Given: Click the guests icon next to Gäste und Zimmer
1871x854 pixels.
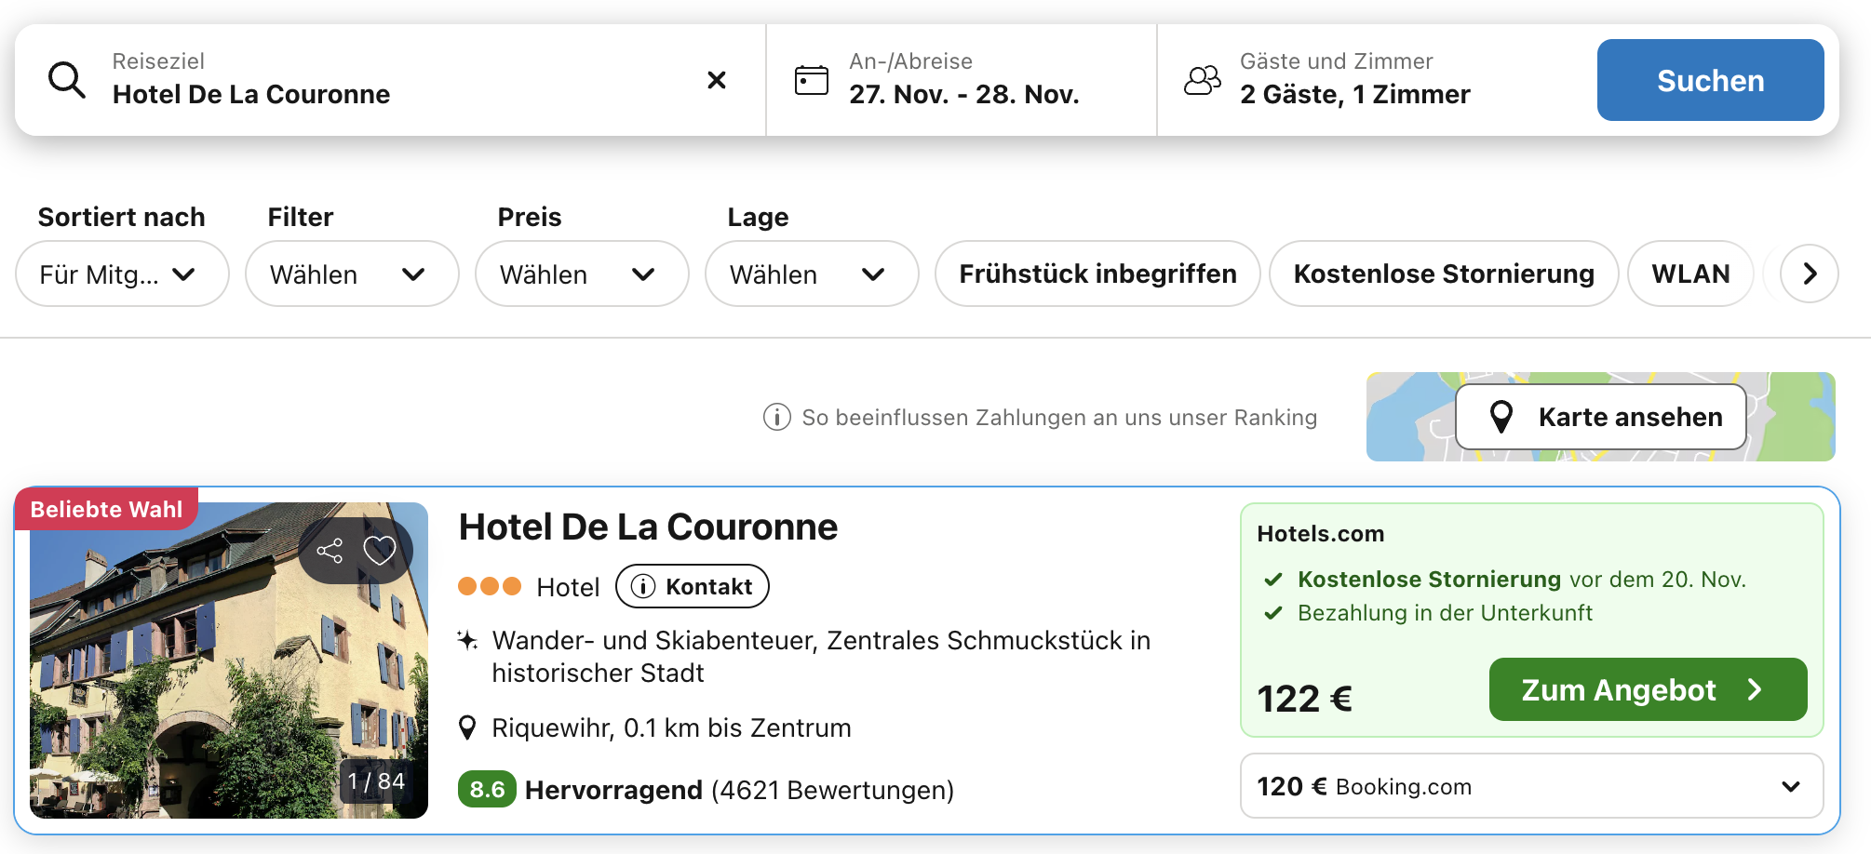Looking at the screenshot, I should click(x=1202, y=80).
